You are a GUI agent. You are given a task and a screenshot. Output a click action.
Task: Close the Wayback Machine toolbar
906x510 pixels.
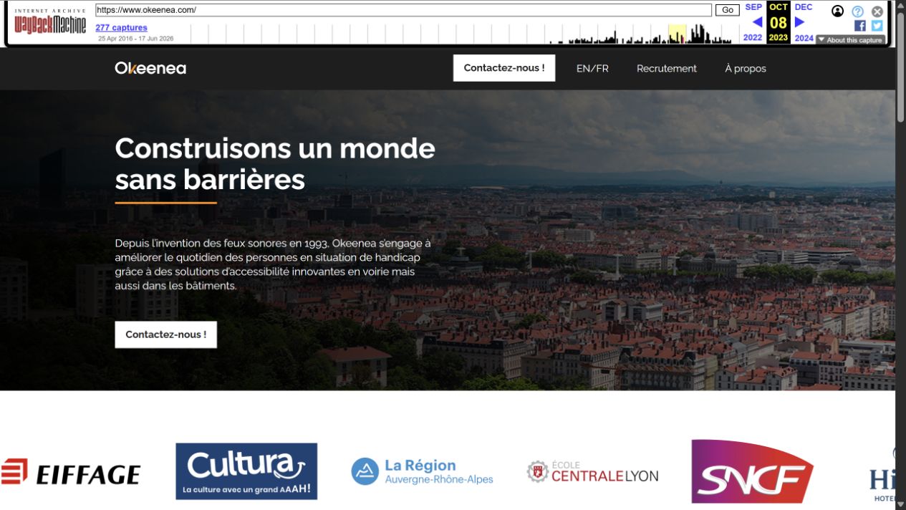(x=877, y=11)
